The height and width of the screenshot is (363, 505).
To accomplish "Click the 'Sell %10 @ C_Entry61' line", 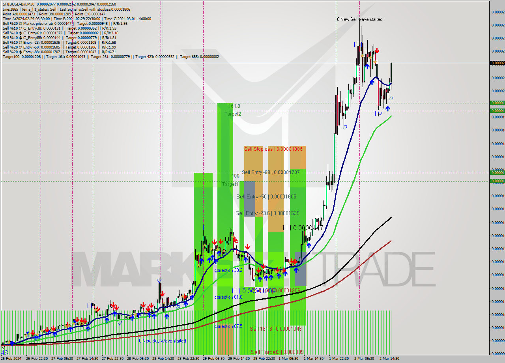I will [x=60, y=33].
